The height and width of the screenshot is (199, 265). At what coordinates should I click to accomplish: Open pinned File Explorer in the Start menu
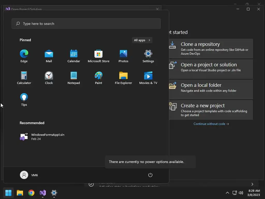coord(123,78)
